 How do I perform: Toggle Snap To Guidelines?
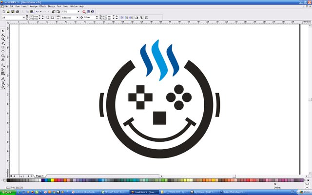[126, 18]
